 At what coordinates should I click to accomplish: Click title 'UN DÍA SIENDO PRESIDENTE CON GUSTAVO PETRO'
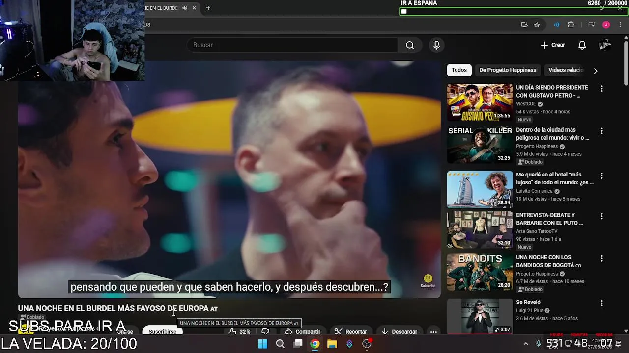tap(552, 91)
